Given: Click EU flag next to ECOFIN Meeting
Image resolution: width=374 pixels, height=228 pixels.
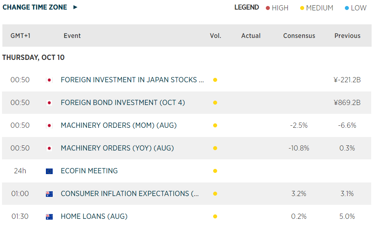Looking at the screenshot, I should [49, 171].
